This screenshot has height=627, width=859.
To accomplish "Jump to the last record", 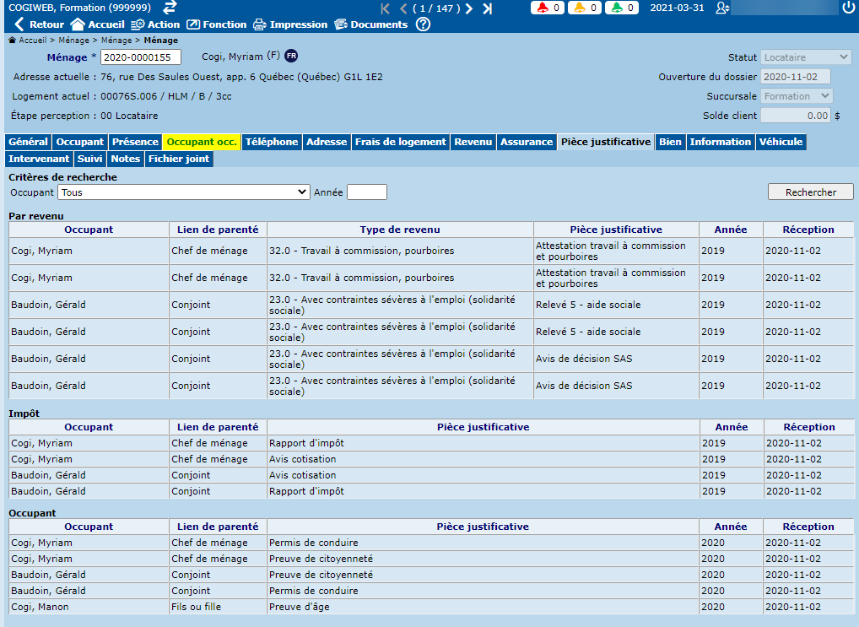I will [x=487, y=8].
